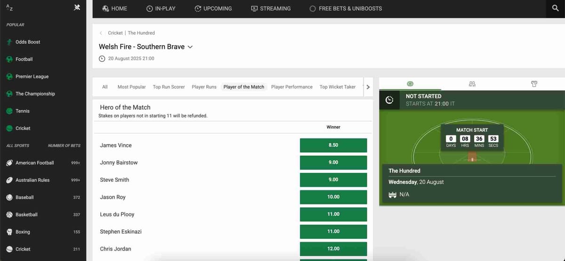The height and width of the screenshot is (261, 565).
Task: Click the back arrow before Cricket breadcrumb
Action: pos(101,33)
